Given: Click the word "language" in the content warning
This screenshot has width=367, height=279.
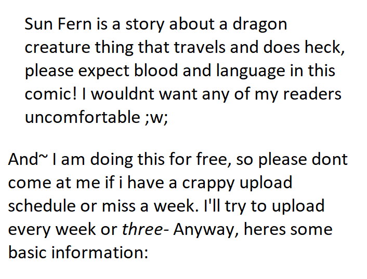Looking at the screenshot, I should [242, 72].
